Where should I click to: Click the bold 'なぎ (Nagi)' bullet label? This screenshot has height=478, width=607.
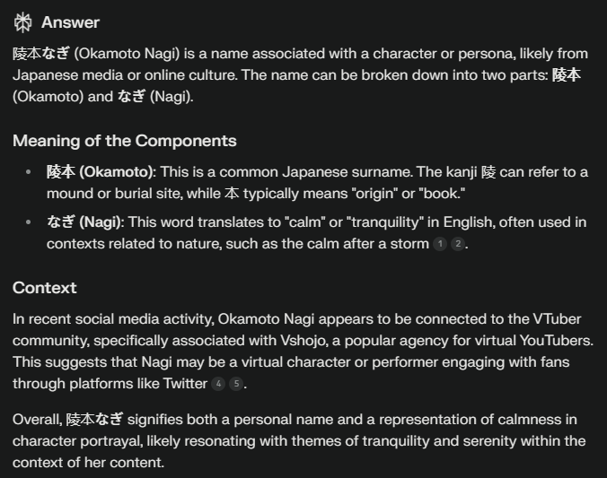[x=84, y=222]
